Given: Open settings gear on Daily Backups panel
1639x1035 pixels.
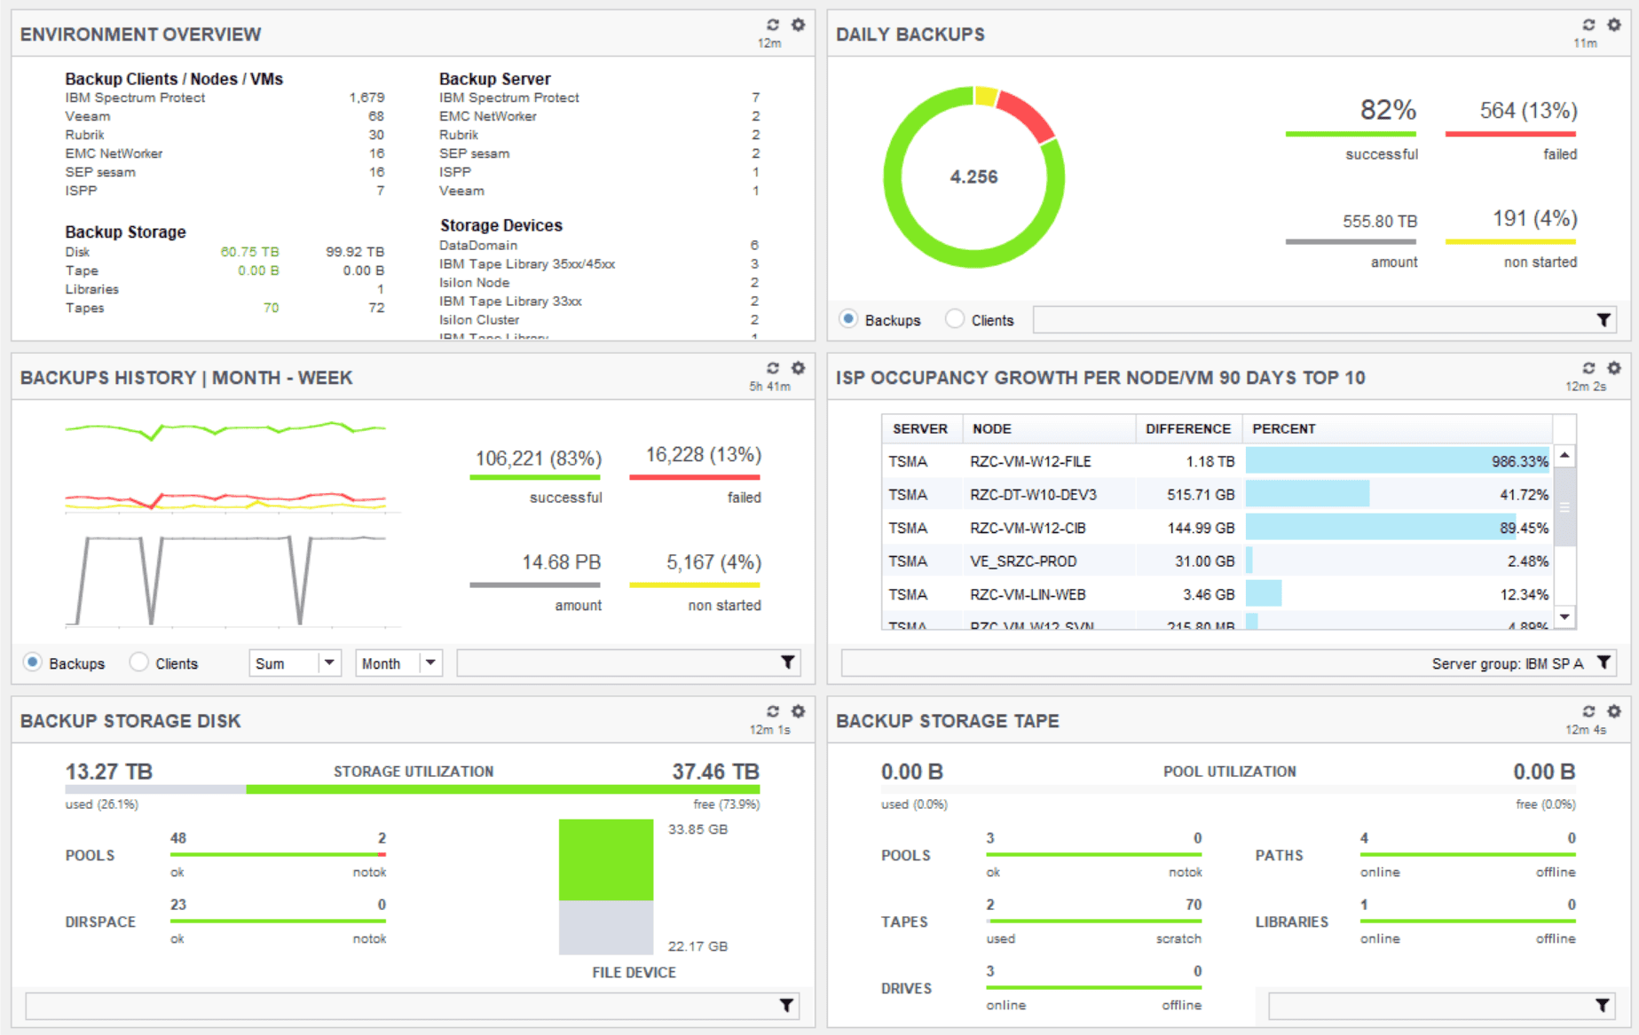Looking at the screenshot, I should (x=1614, y=26).
